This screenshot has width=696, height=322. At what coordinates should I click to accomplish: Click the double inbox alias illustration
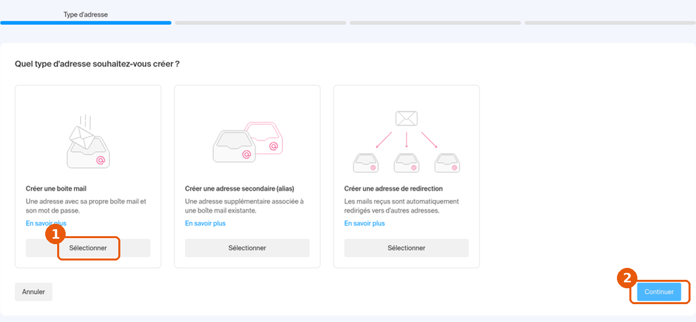[x=248, y=141]
